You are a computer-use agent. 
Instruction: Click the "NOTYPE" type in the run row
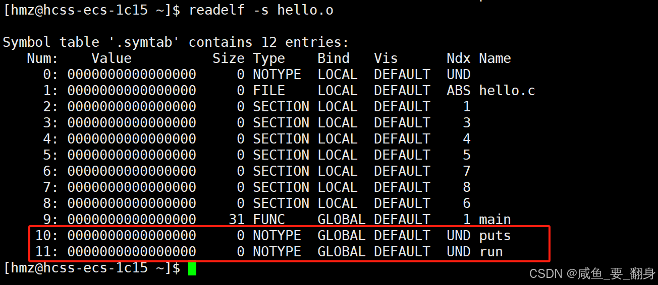[277, 252]
